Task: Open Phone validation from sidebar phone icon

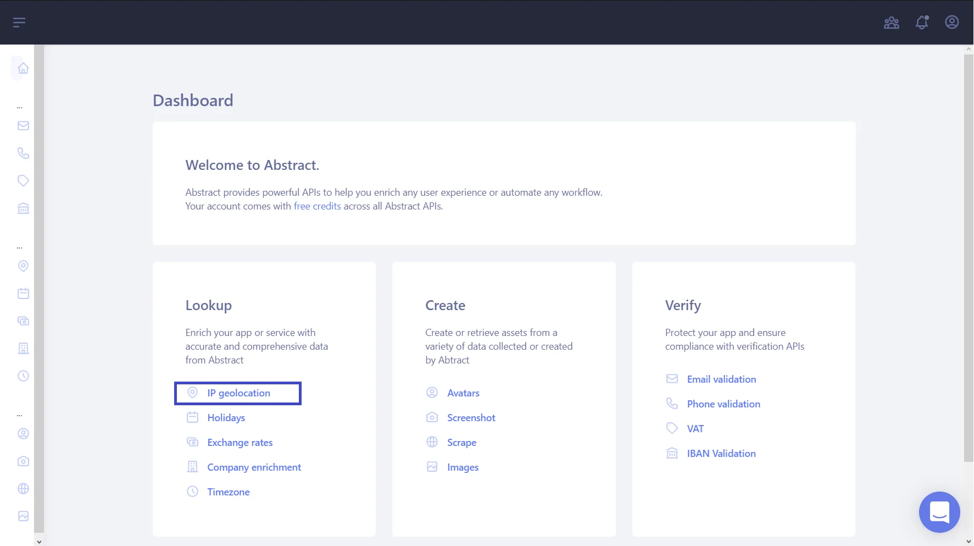Action: click(23, 153)
